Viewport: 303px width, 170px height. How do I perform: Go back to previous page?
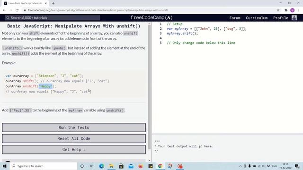point(4,10)
